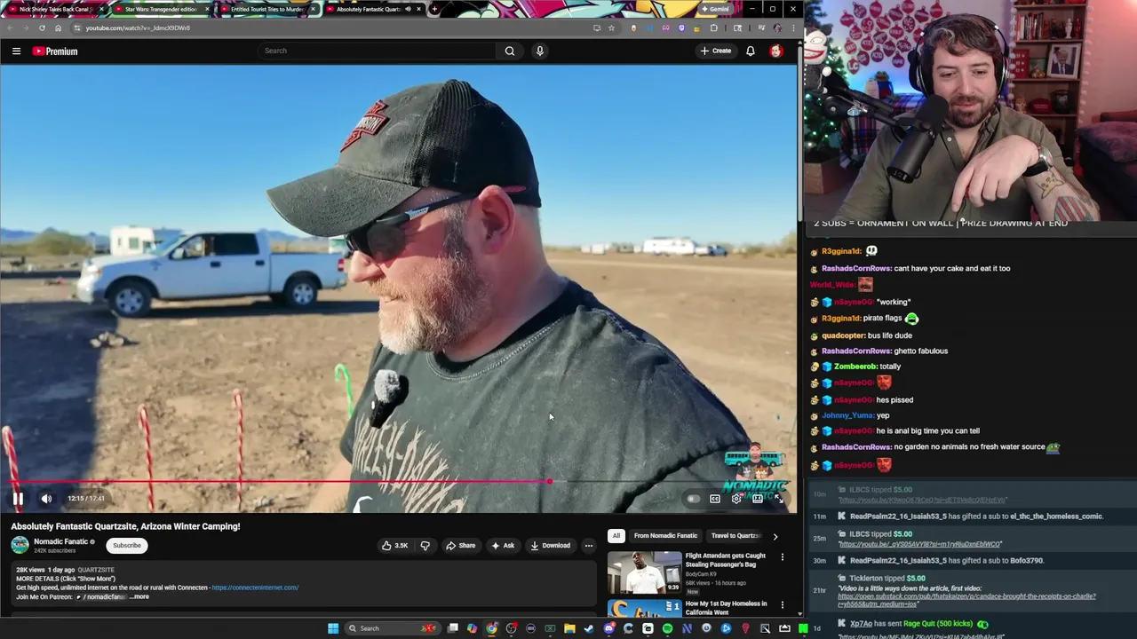Click the Ask button

coord(502,546)
